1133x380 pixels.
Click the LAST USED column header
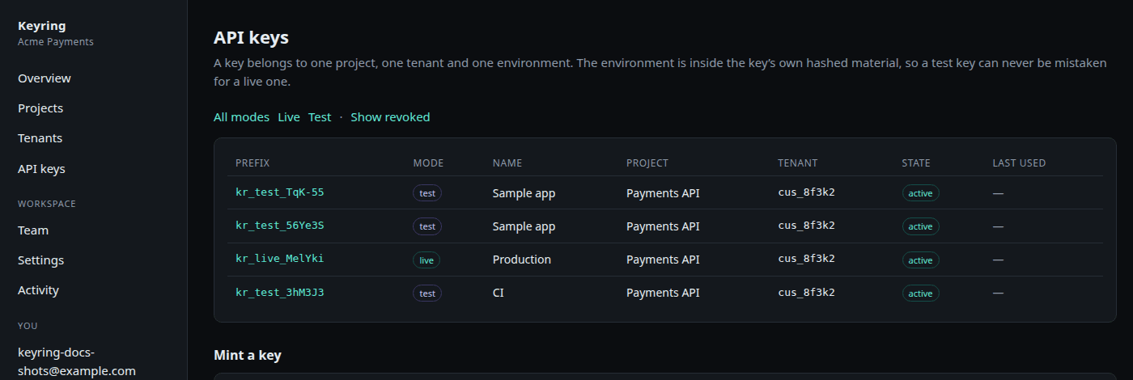[x=1020, y=163]
